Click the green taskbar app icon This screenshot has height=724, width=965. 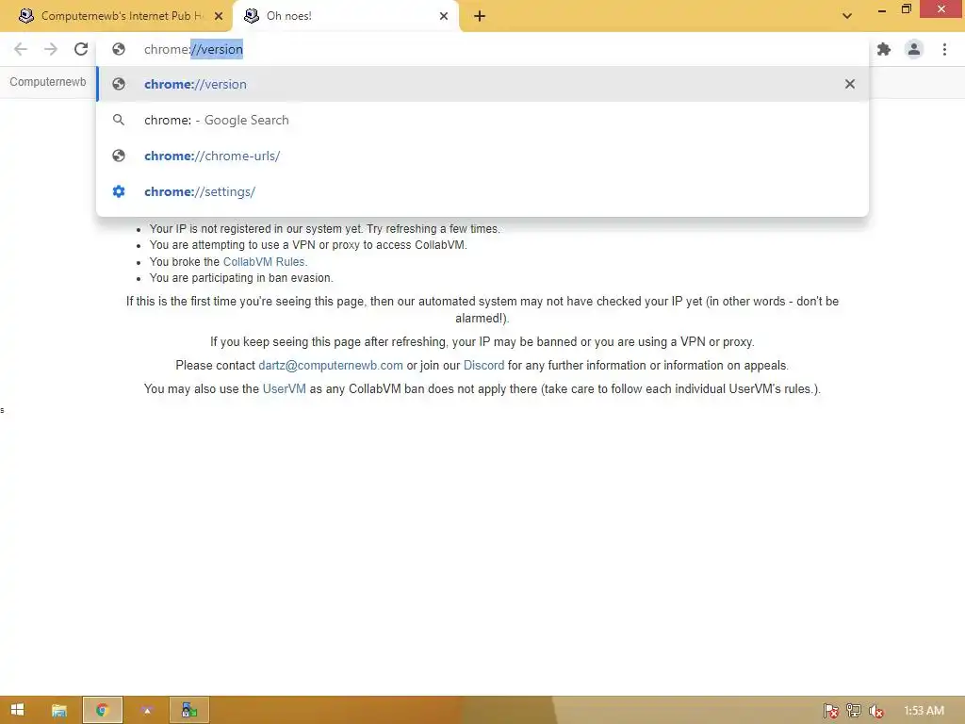(188, 710)
